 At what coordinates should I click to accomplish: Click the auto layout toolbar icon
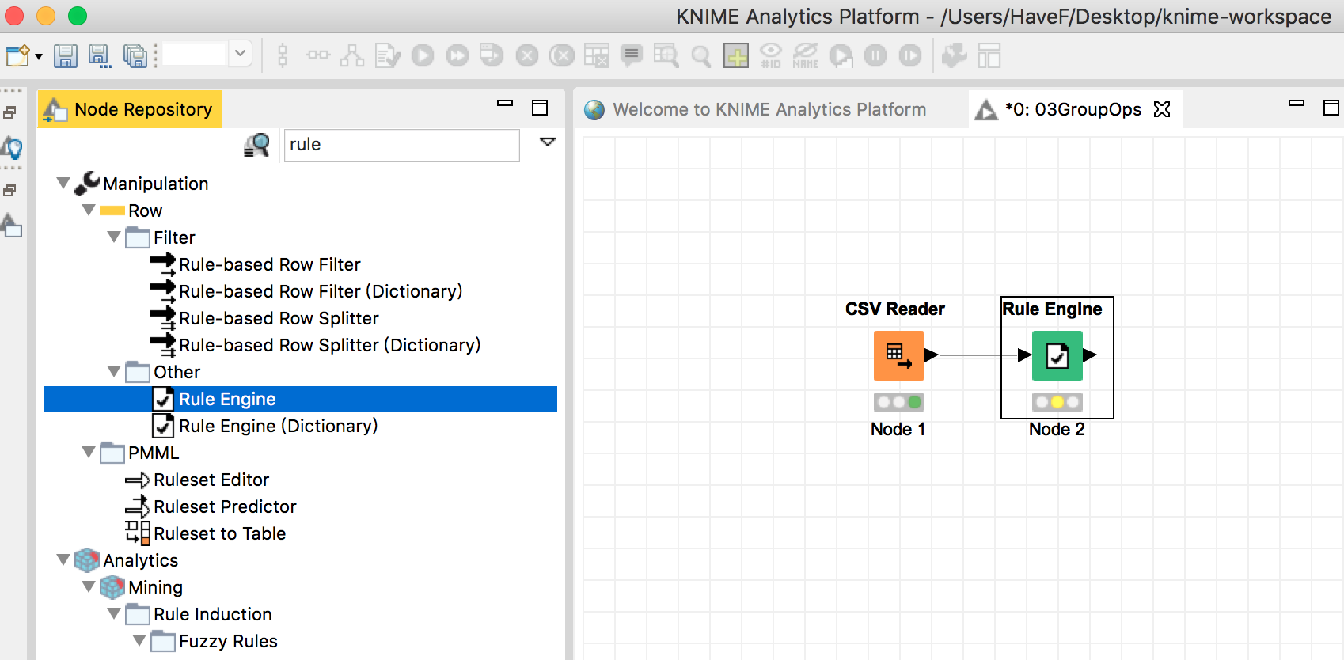[x=352, y=55]
